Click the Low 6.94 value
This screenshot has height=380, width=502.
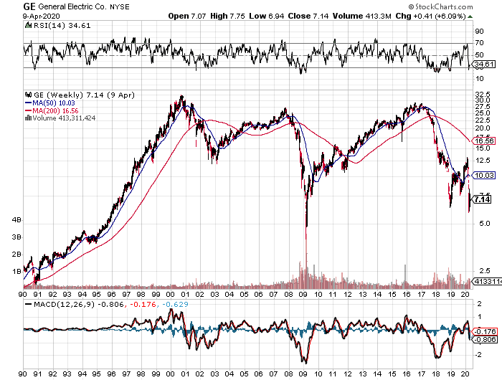pyautogui.click(x=266, y=16)
